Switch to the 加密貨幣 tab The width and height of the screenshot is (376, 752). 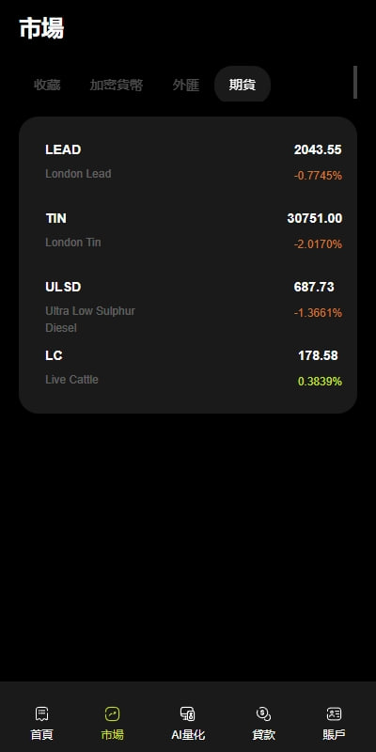[116, 85]
